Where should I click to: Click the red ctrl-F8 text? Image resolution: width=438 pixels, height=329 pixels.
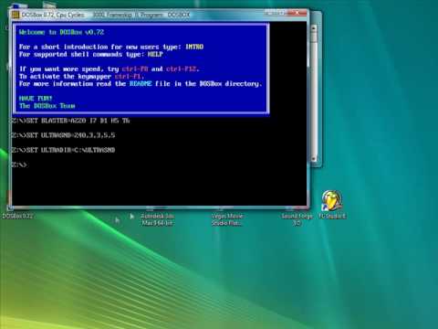[135, 69]
